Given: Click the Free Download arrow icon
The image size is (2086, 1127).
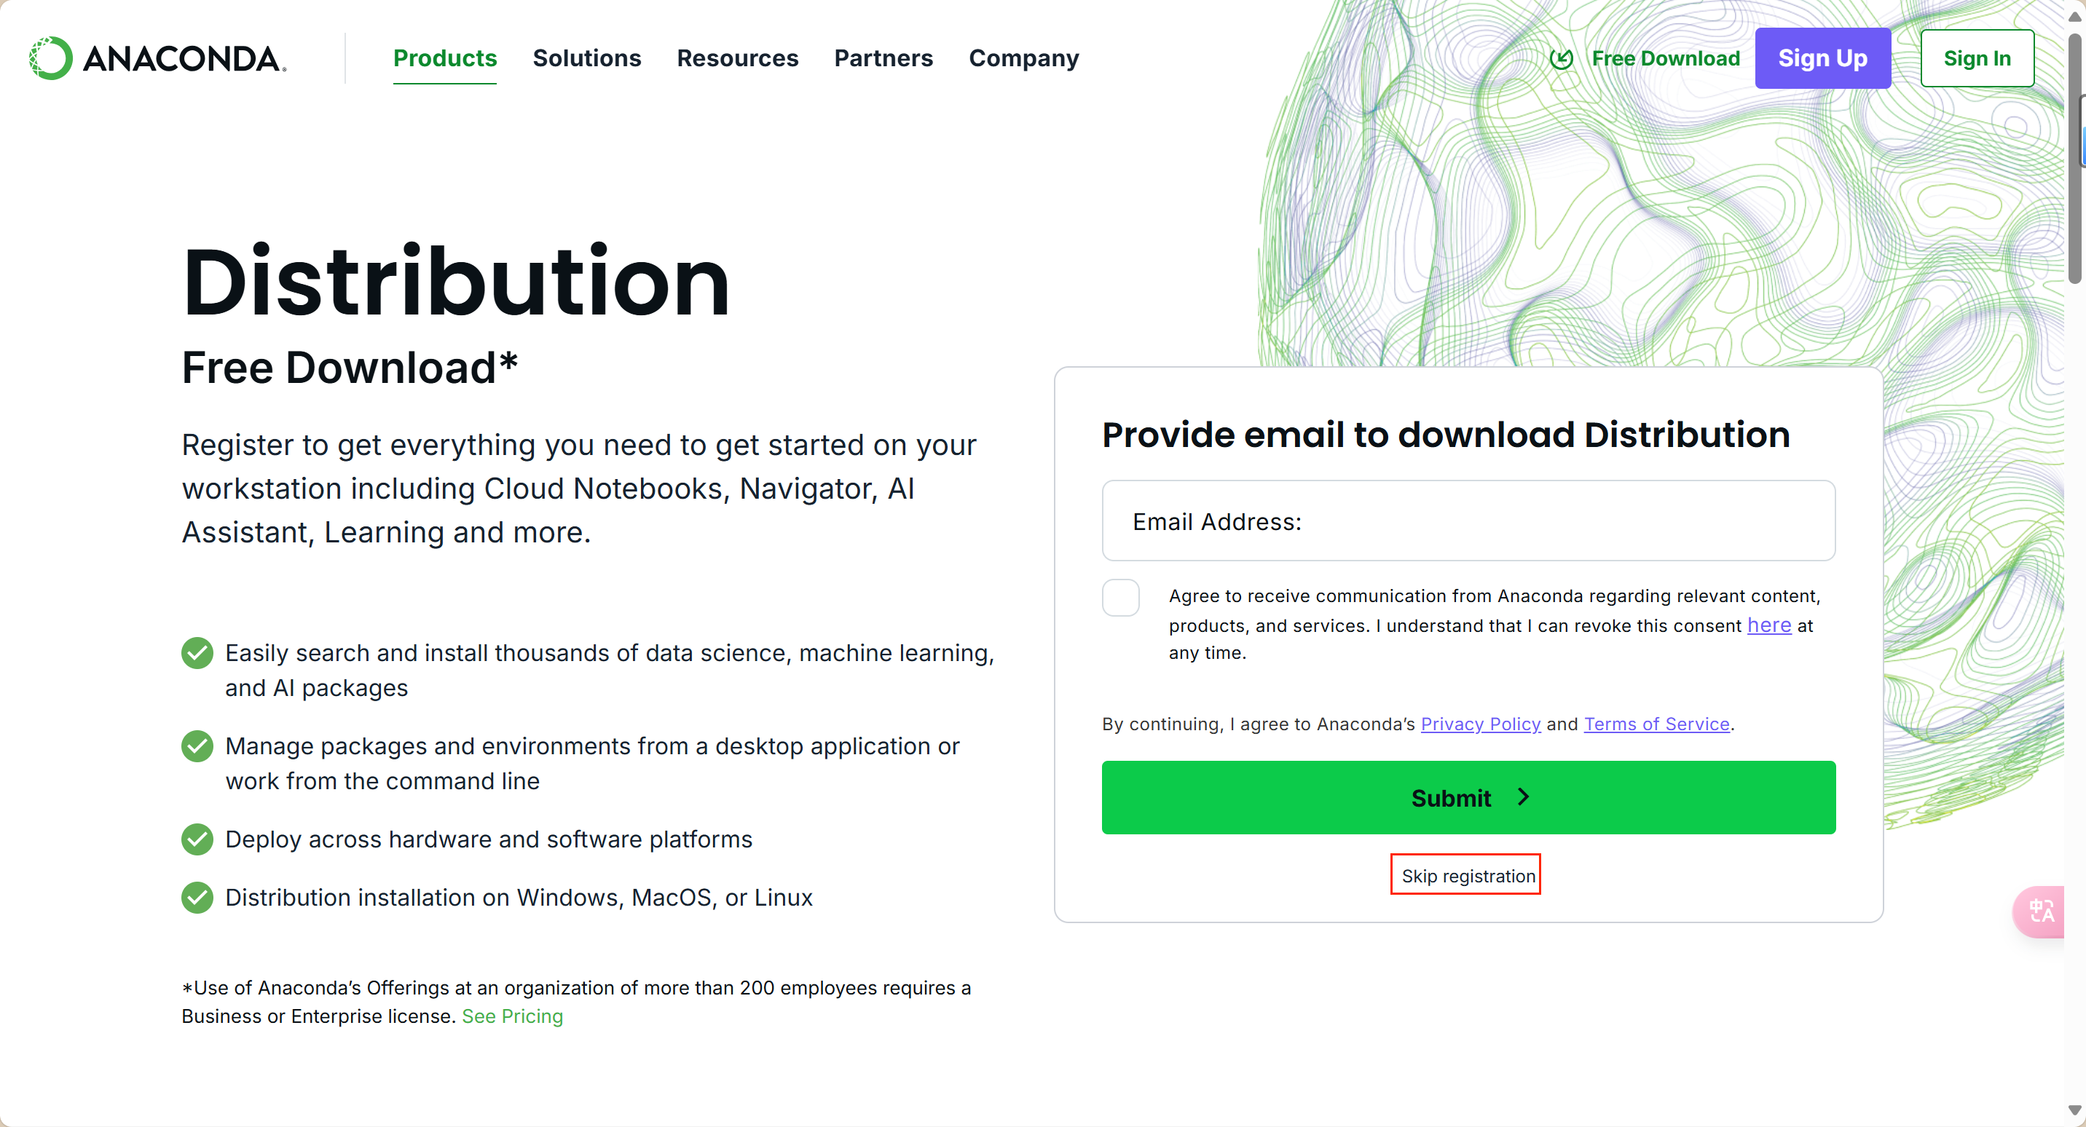Looking at the screenshot, I should (x=1562, y=58).
